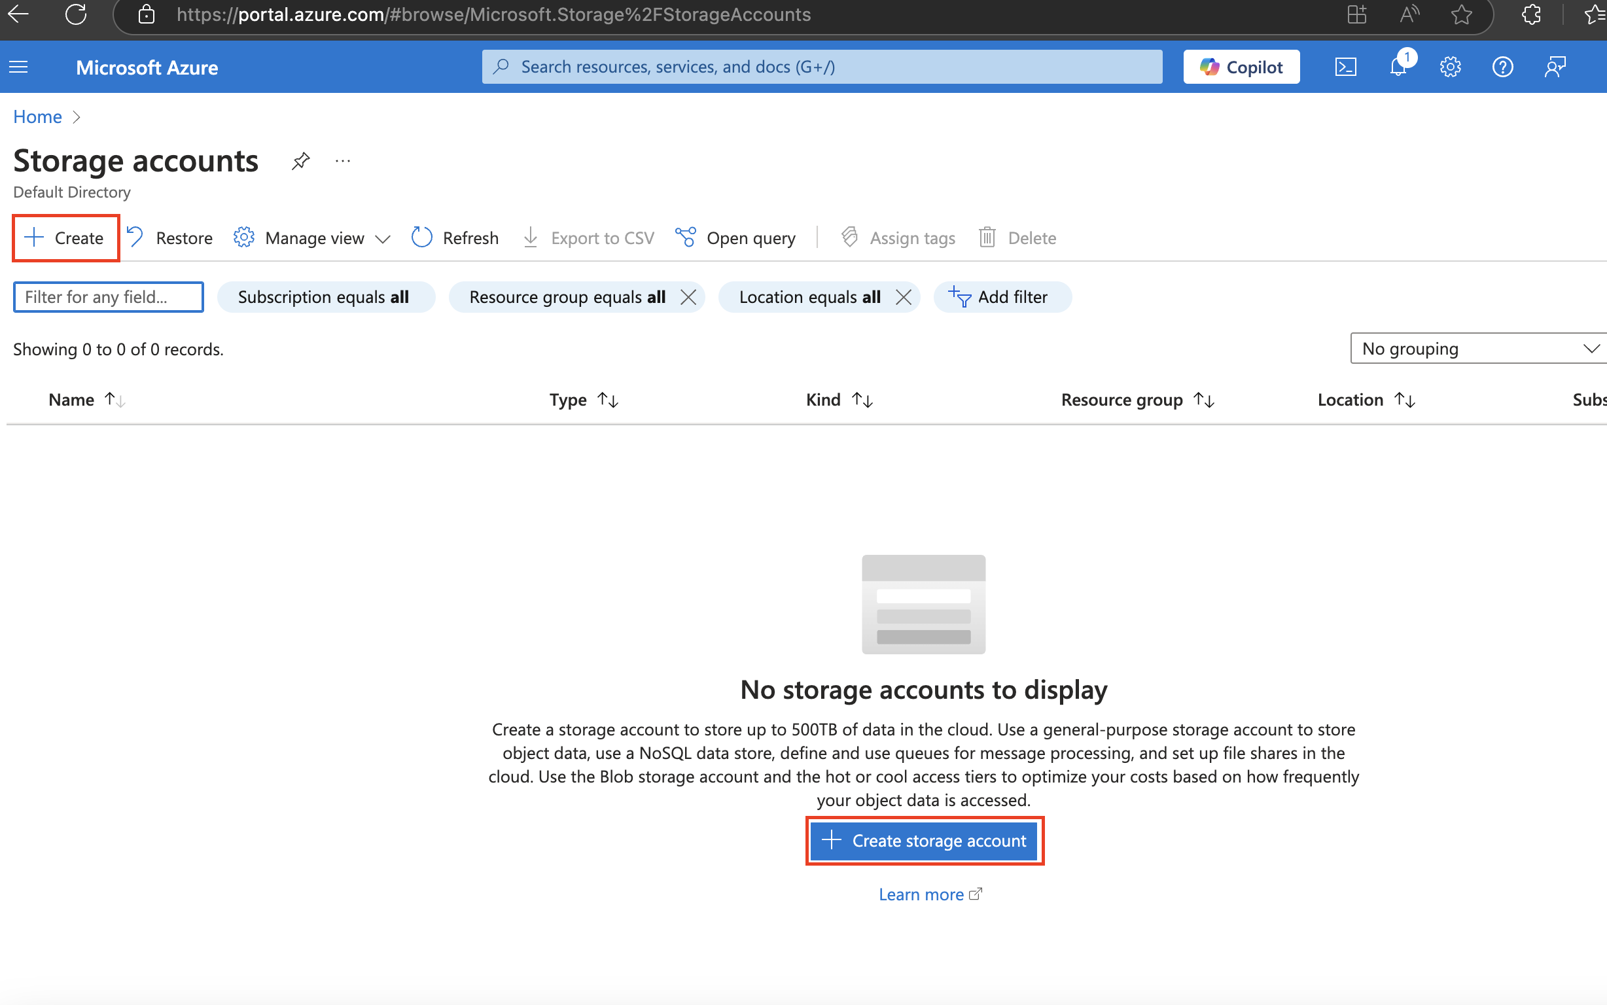Screen dimensions: 1607x1005
Task: Click the Copilot button
Action: click(1241, 67)
